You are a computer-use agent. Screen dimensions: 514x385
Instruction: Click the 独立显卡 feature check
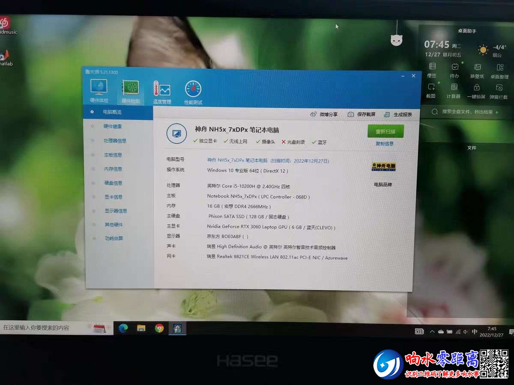tap(205, 141)
